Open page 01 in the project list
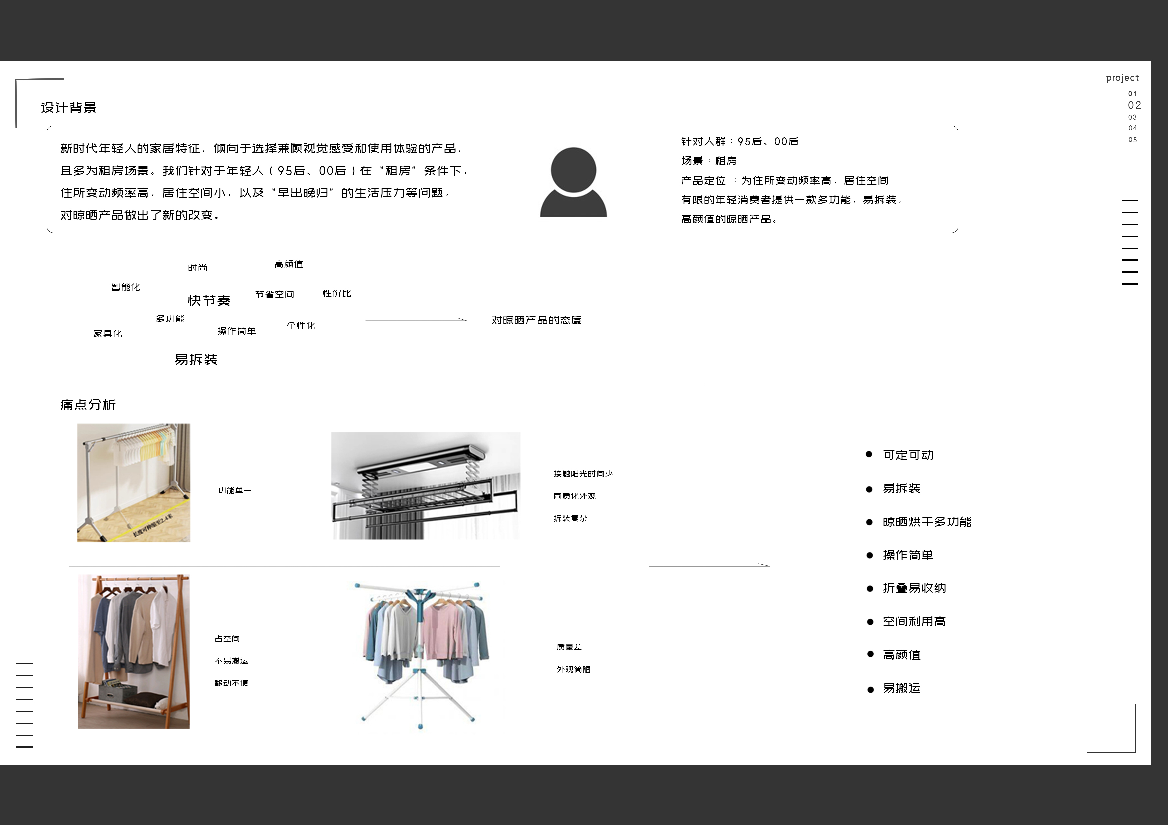Screen dimensions: 1168x825 click(1132, 93)
